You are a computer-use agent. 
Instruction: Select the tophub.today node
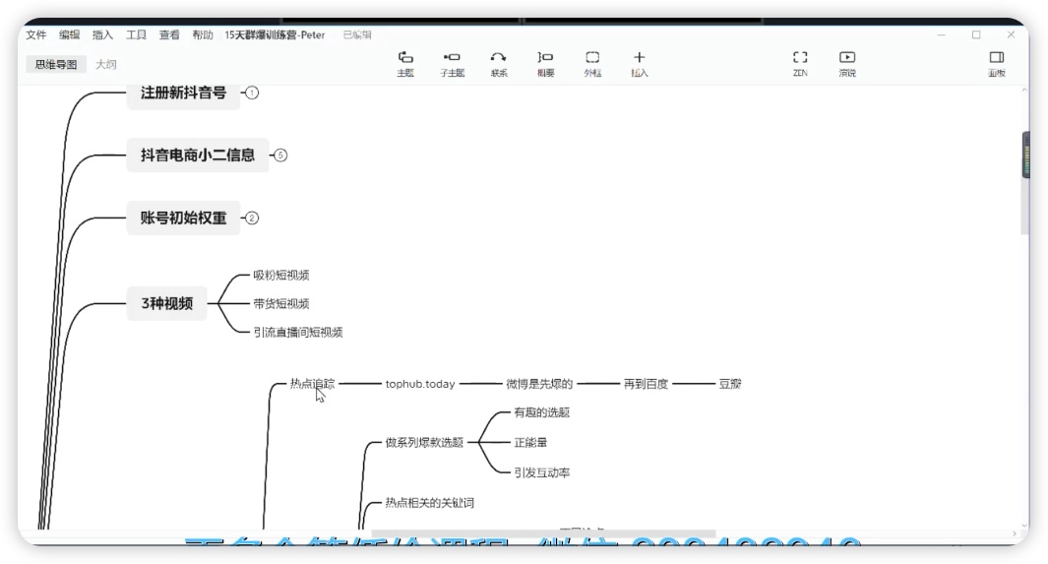point(420,384)
